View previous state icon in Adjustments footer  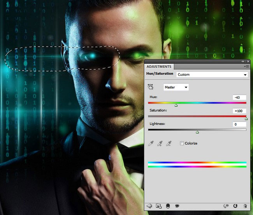pyautogui.click(x=226, y=206)
